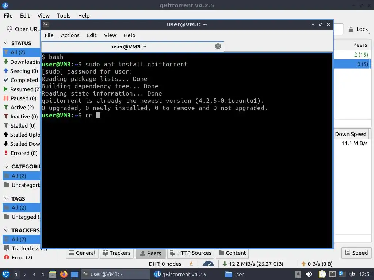374x280 pixels.
Task: Switch to the Content tab
Action: pyautogui.click(x=232, y=253)
